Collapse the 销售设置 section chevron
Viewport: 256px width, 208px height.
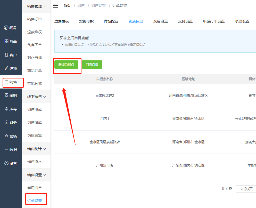(x=44, y=175)
